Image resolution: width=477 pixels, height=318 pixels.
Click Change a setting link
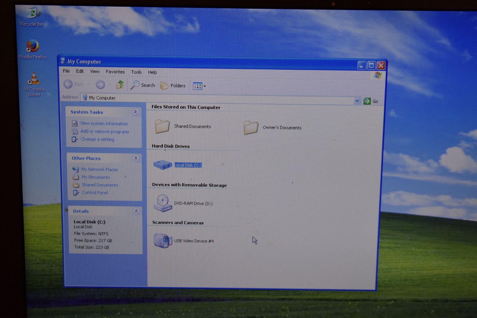pos(97,139)
